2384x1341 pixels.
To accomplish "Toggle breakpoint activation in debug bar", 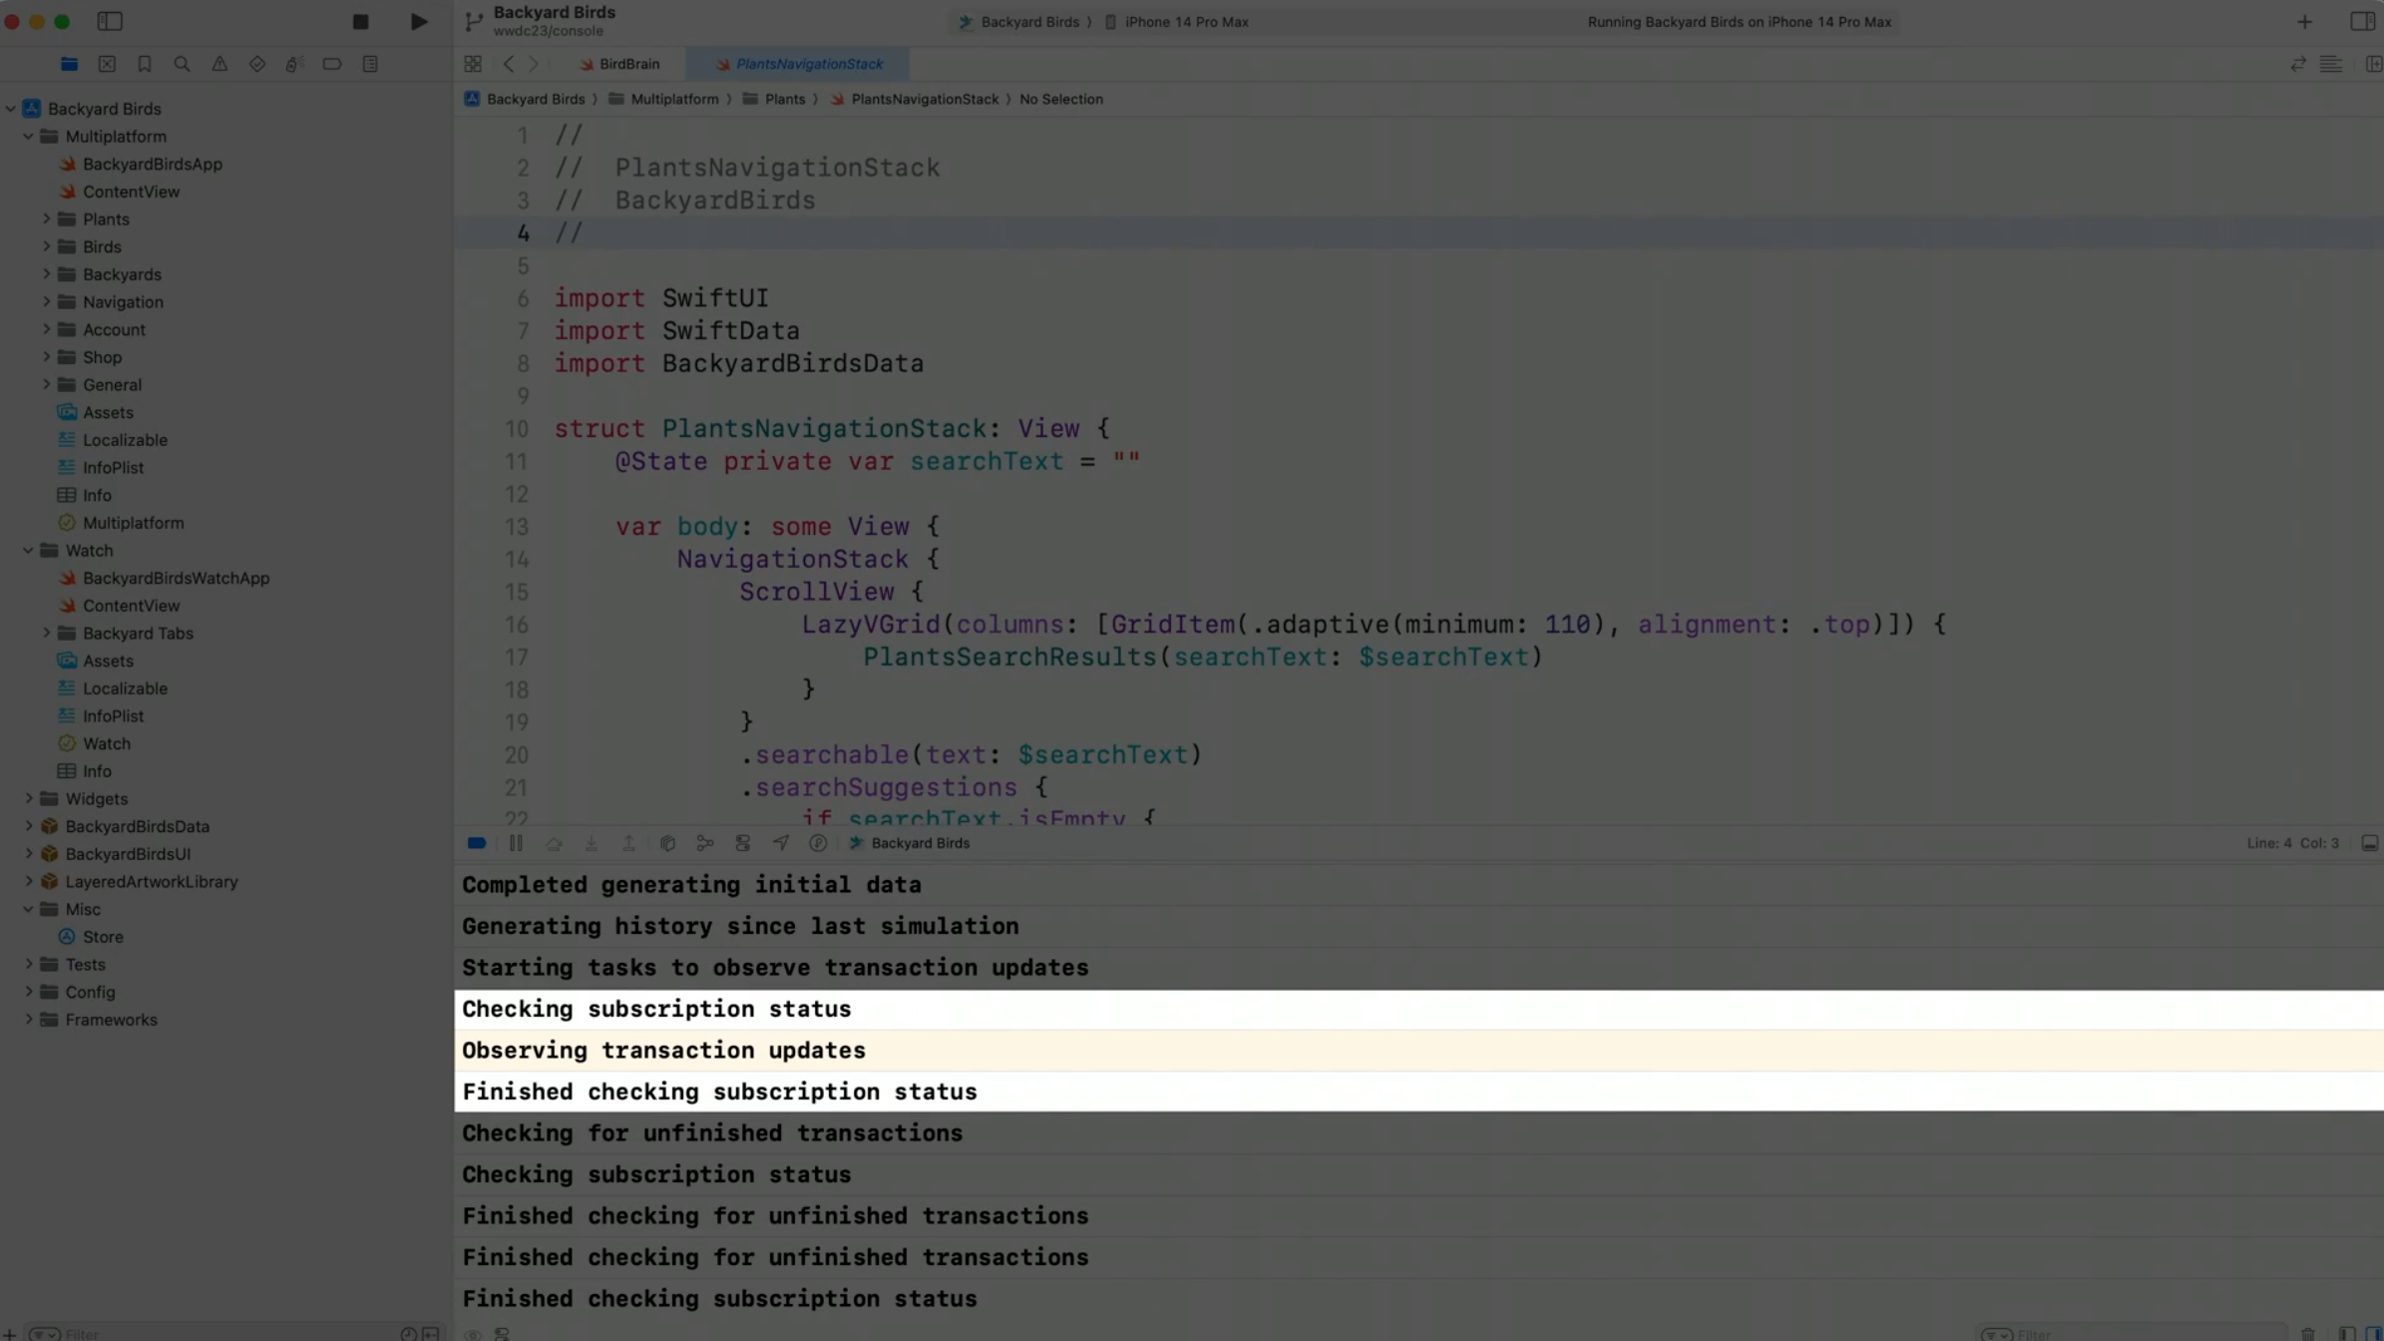I will pos(476,843).
